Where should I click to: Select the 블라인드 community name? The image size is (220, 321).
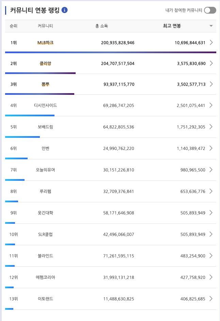[x=45, y=256]
